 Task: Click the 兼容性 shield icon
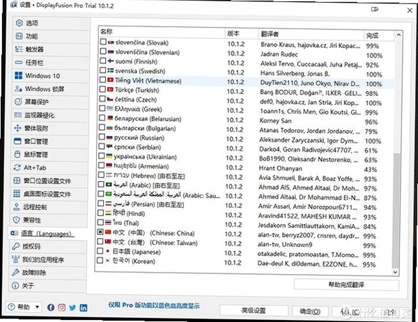pos(16,220)
